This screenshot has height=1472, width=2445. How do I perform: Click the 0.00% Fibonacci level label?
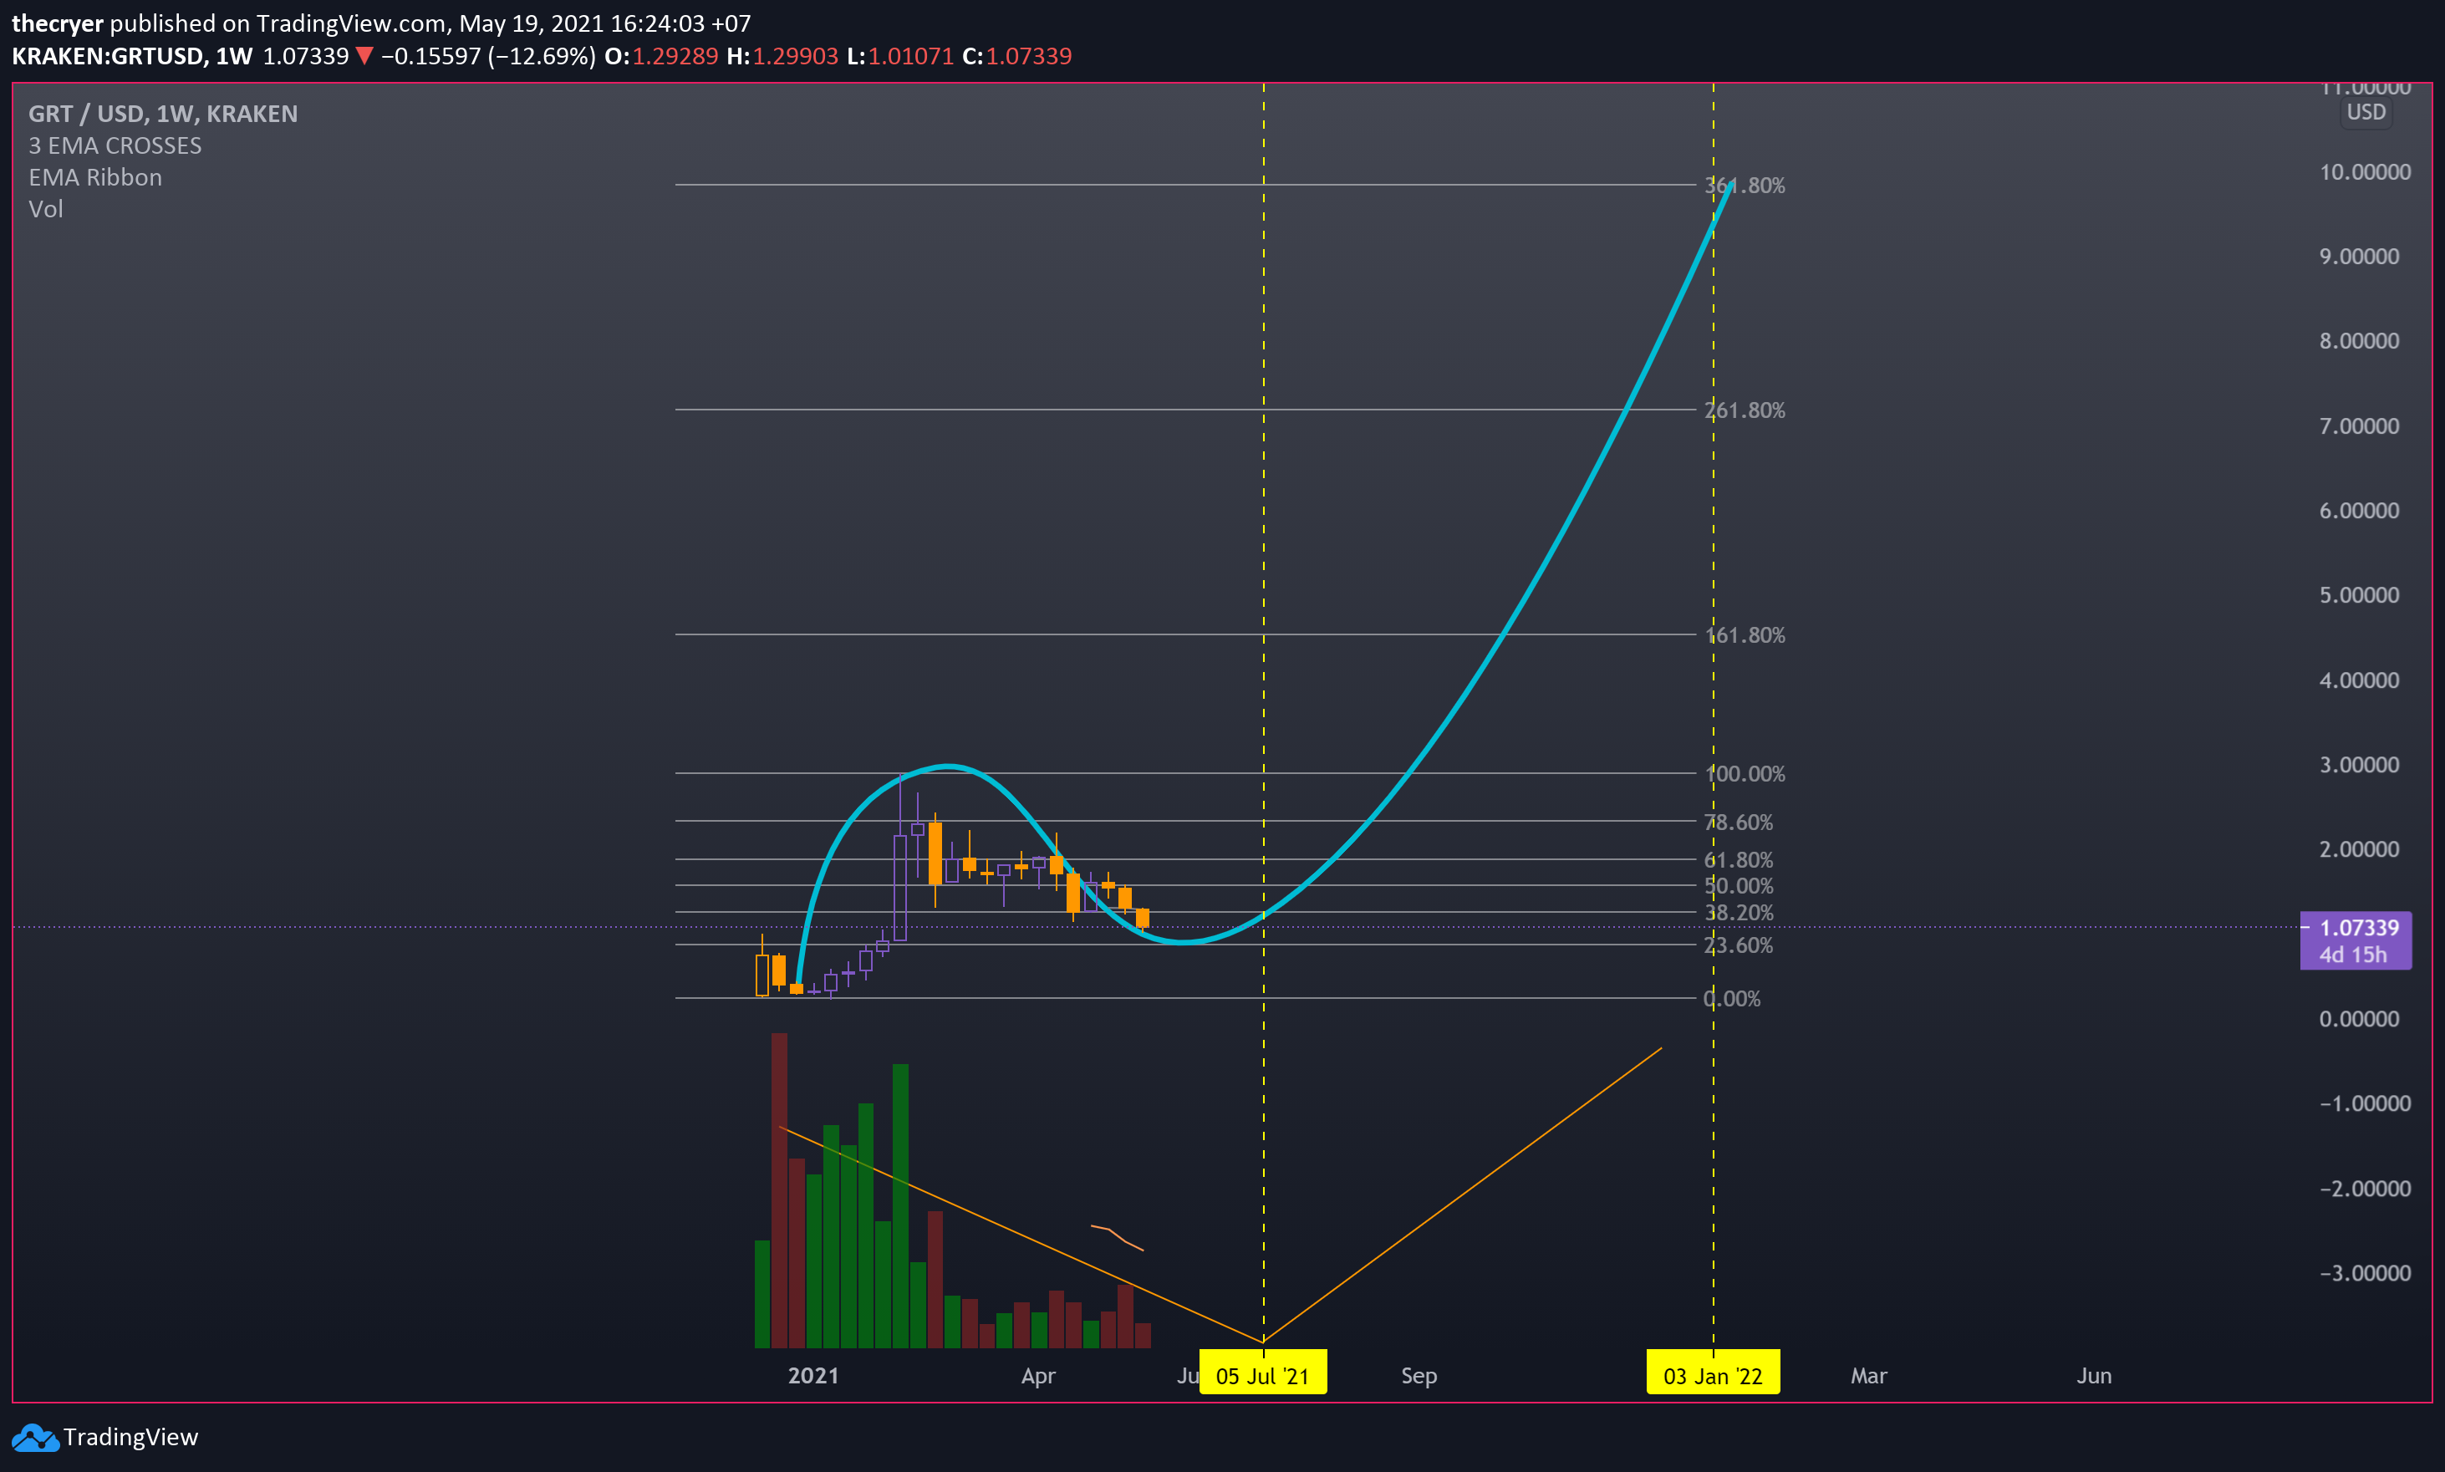[1733, 999]
